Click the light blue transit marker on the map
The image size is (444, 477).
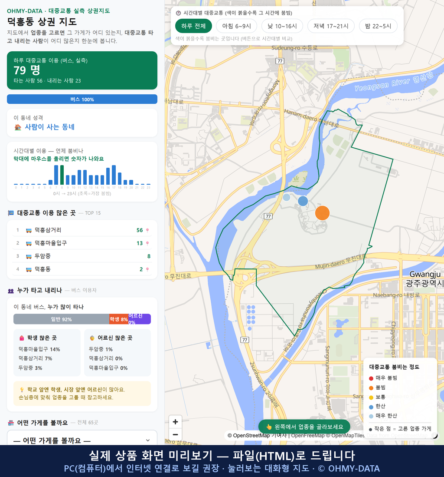click(286, 197)
